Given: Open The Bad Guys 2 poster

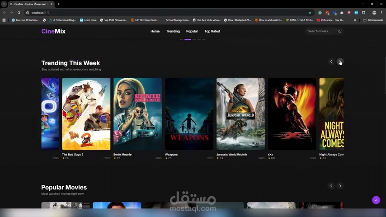Looking at the screenshot, I should [86, 114].
